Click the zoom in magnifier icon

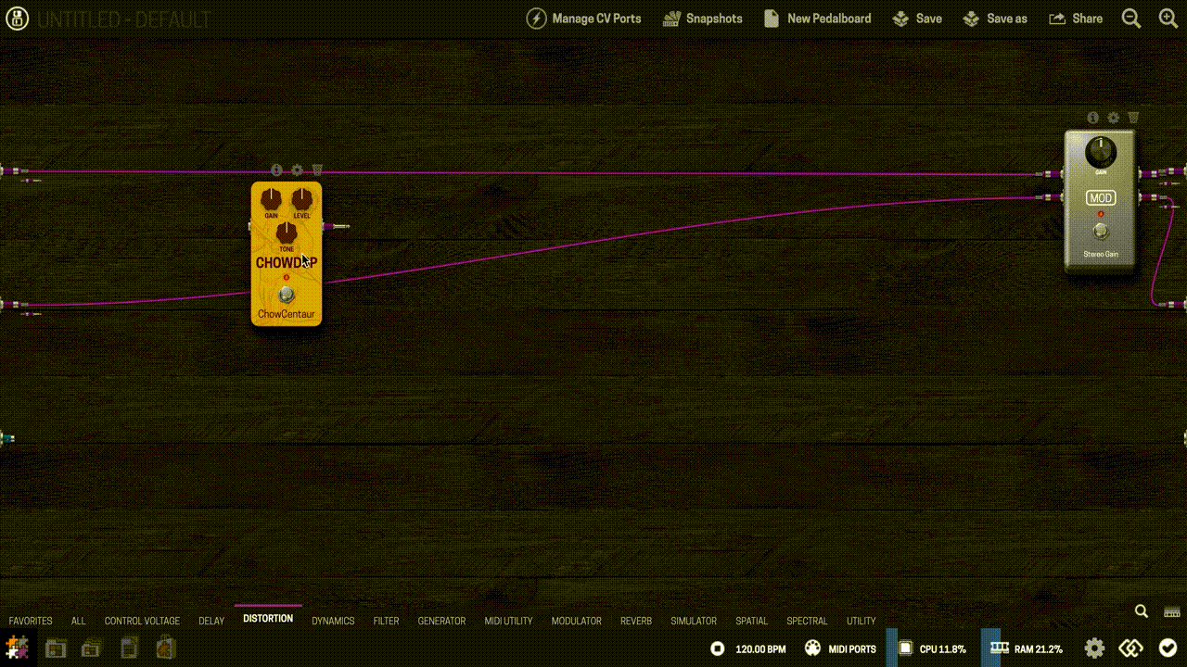1168,19
